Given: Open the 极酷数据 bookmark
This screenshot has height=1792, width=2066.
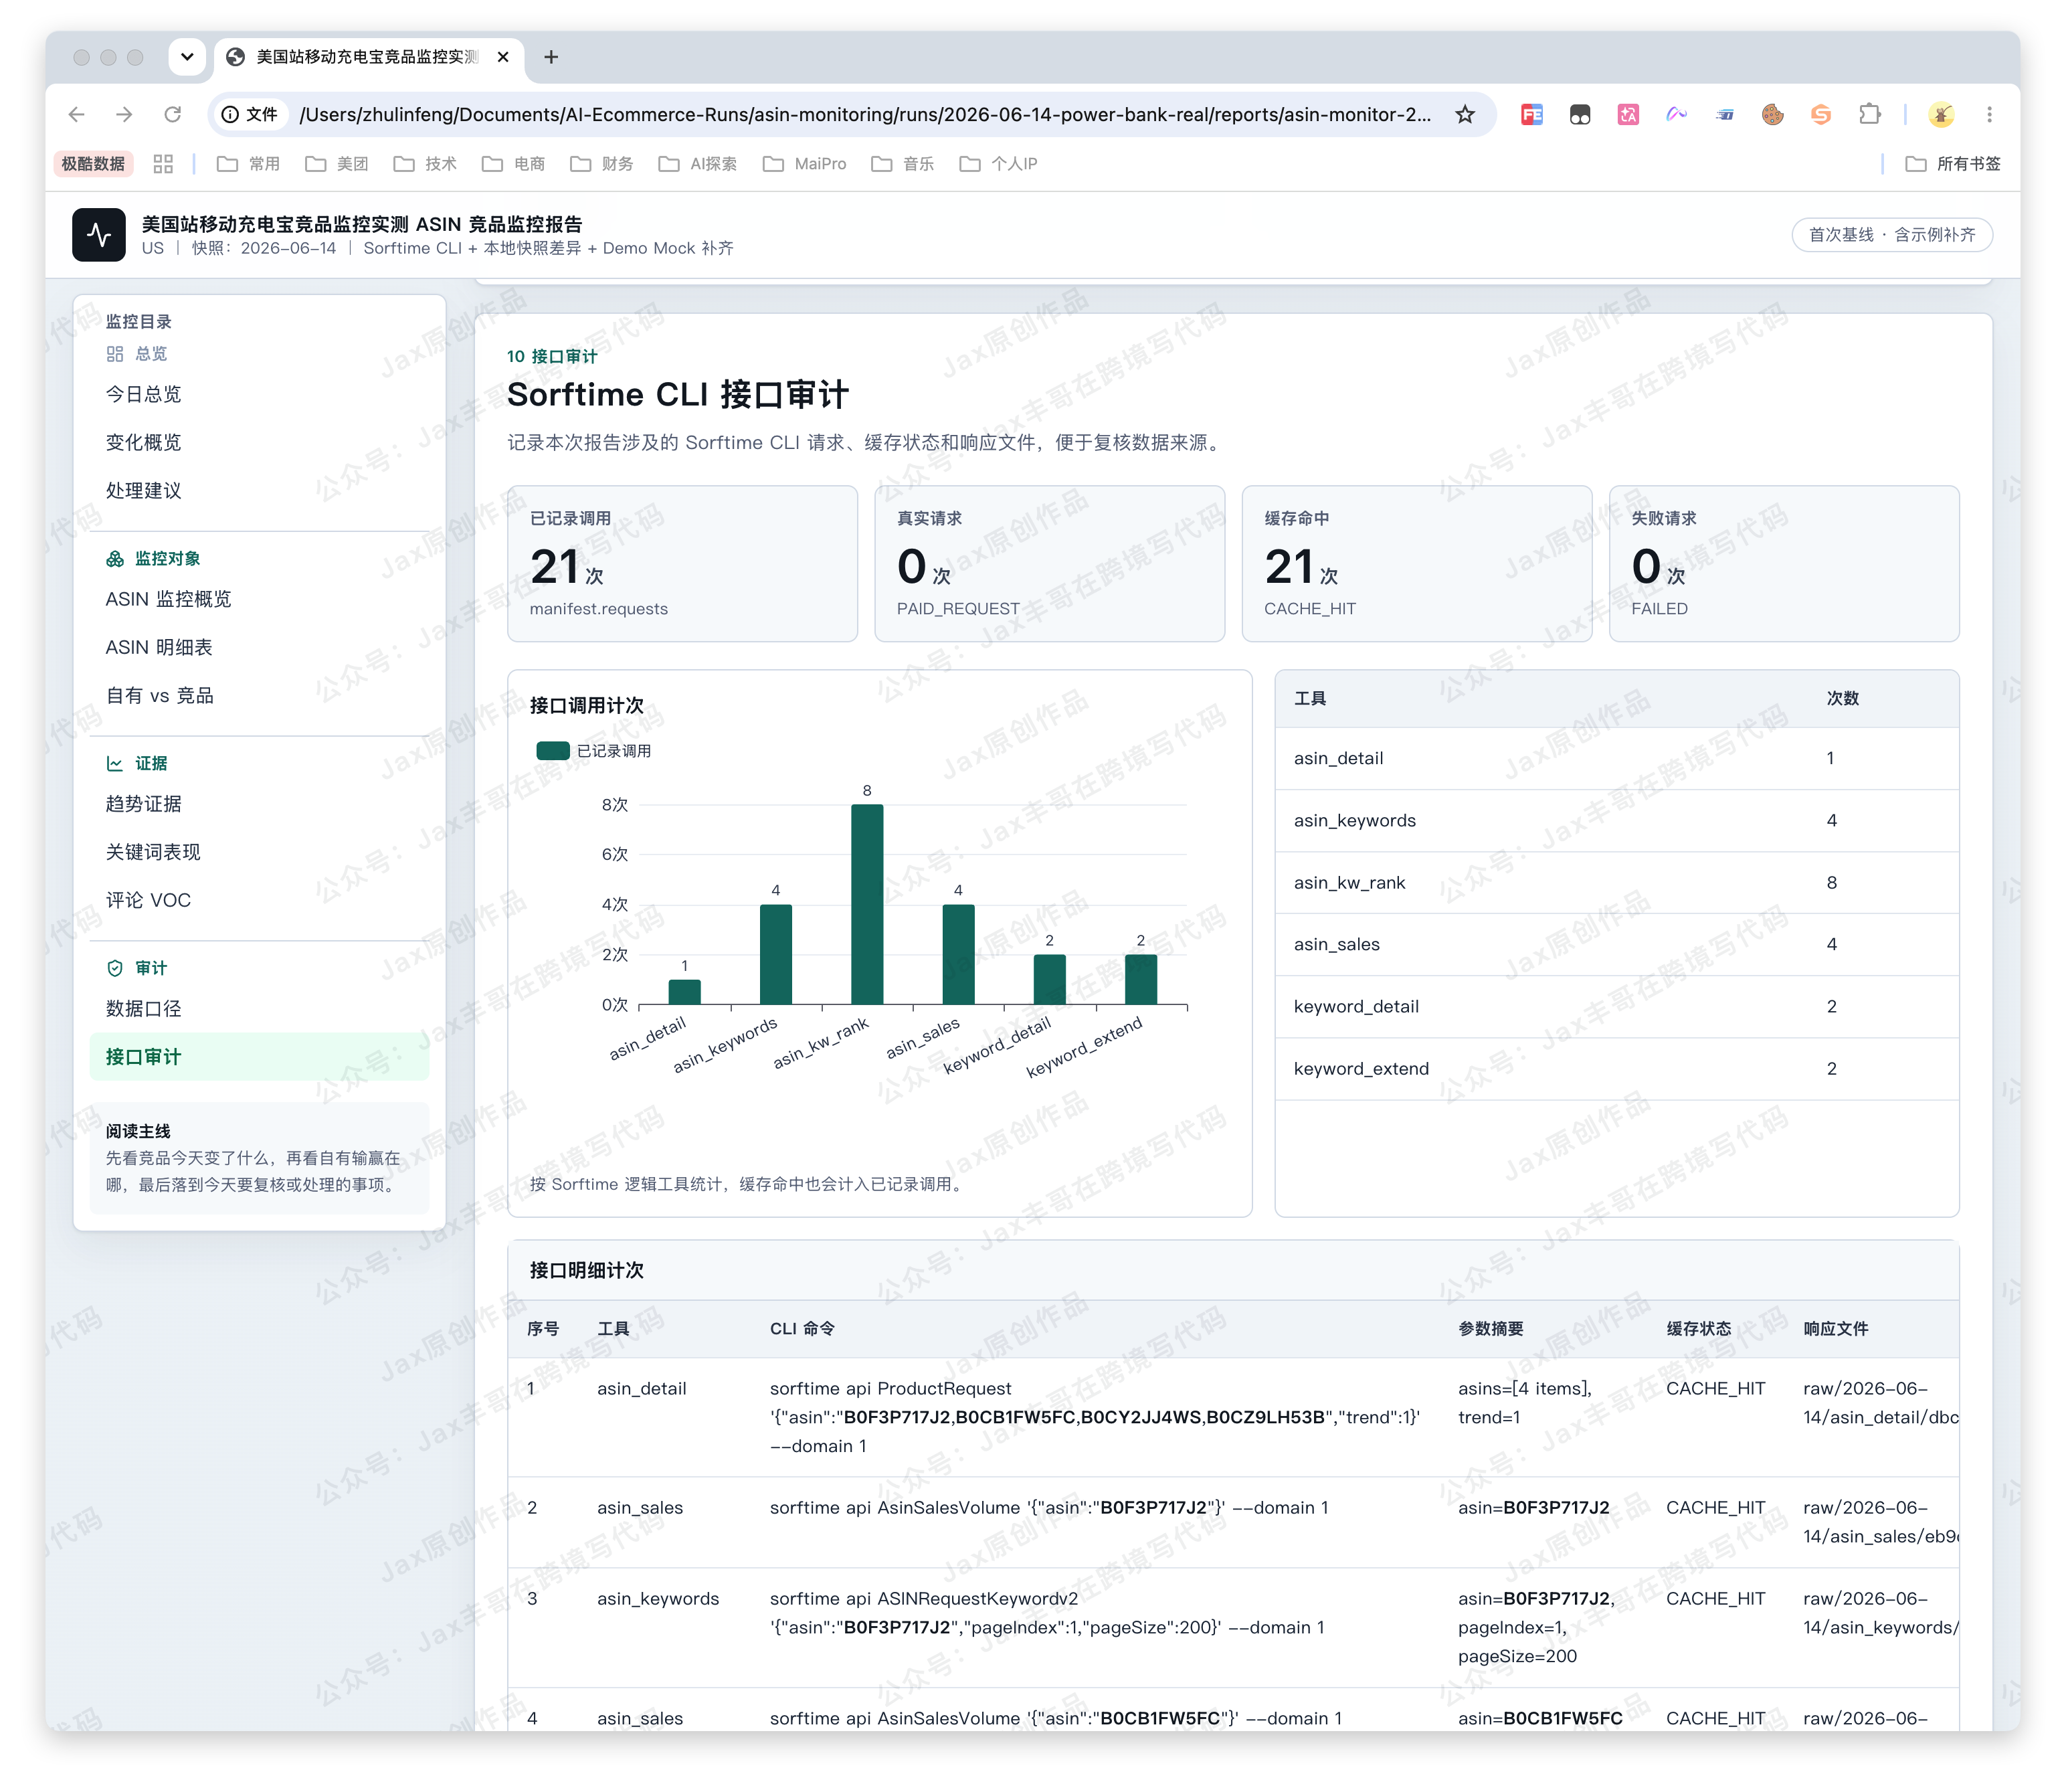Looking at the screenshot, I should point(93,164).
